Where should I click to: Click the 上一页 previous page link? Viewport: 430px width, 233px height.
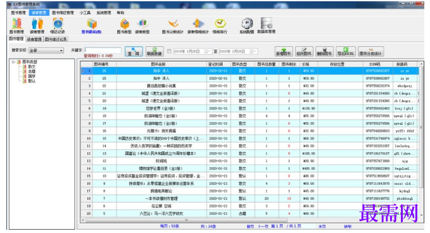[263, 227]
